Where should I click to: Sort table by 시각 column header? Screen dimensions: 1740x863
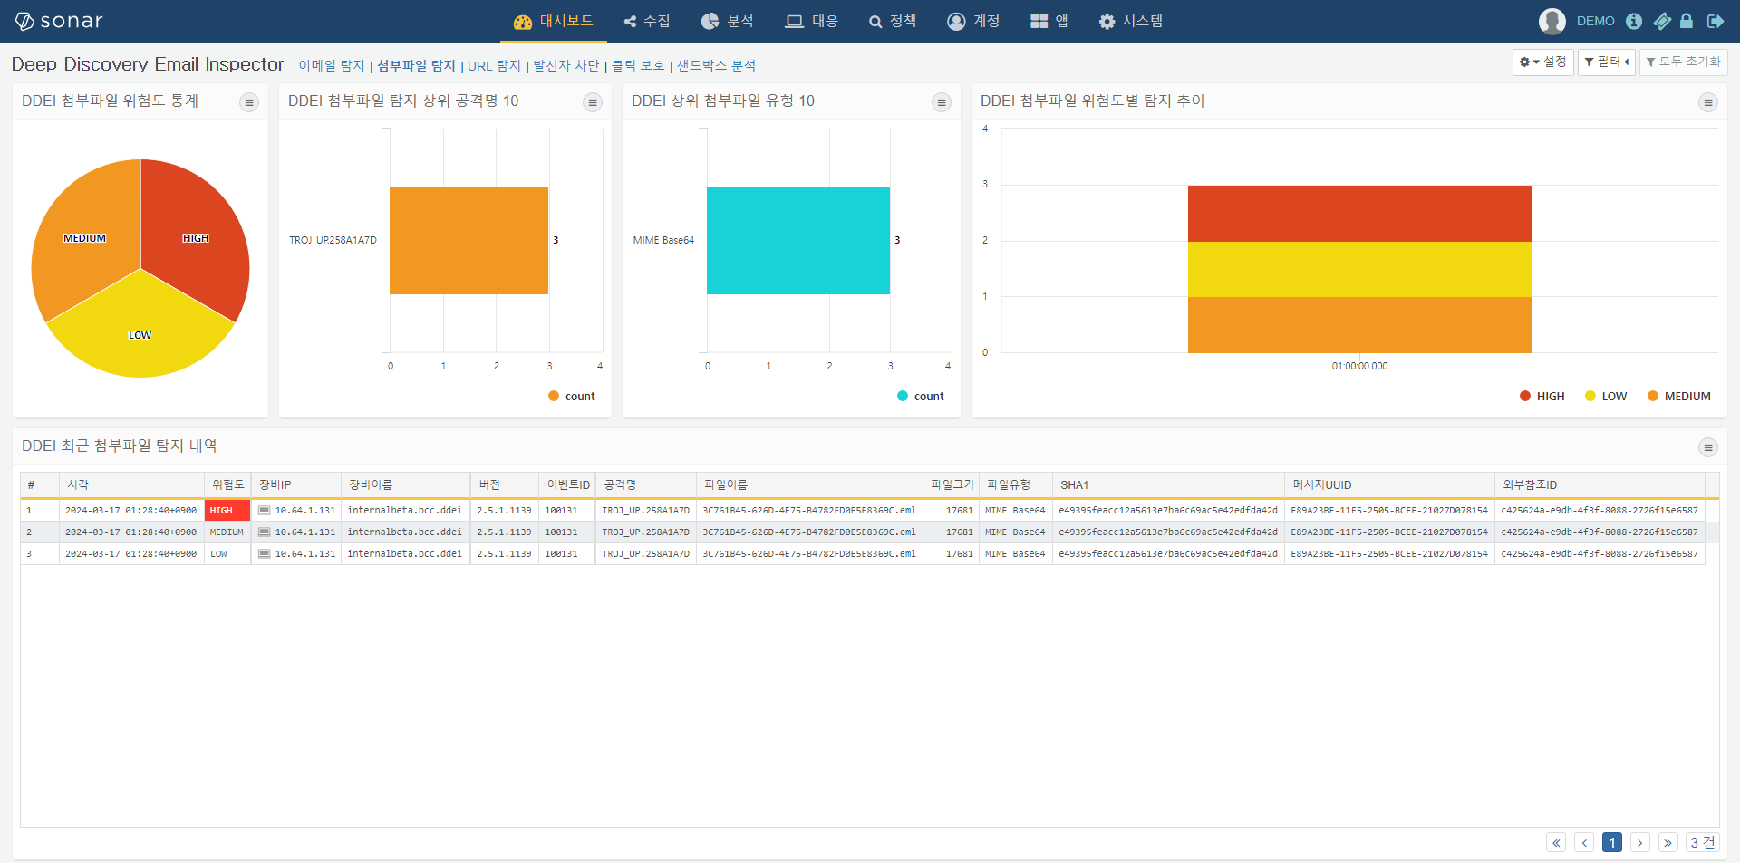click(131, 484)
